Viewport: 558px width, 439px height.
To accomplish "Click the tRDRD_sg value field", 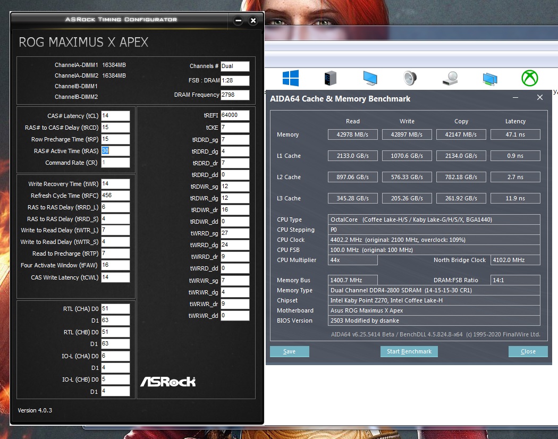I will click(x=235, y=140).
